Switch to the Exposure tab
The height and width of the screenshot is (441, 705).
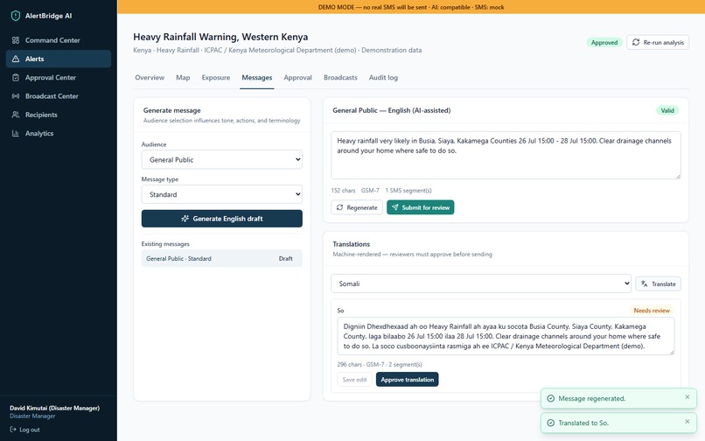point(216,77)
